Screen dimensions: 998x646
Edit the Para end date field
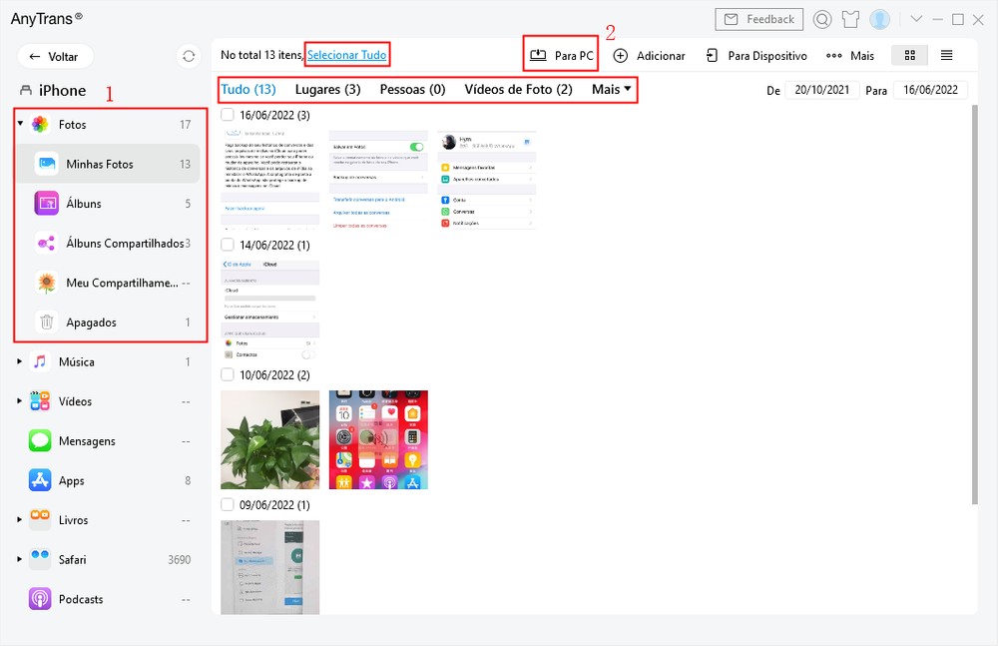[x=930, y=90]
